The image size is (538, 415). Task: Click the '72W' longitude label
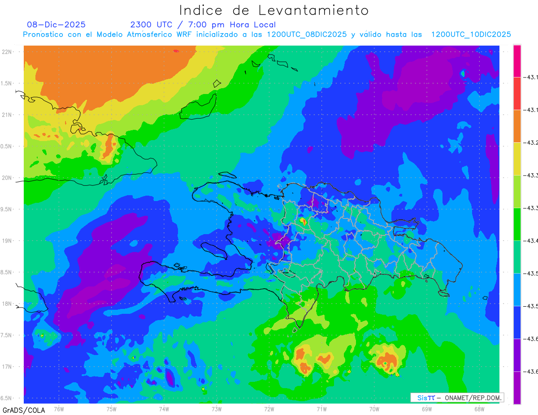click(269, 409)
